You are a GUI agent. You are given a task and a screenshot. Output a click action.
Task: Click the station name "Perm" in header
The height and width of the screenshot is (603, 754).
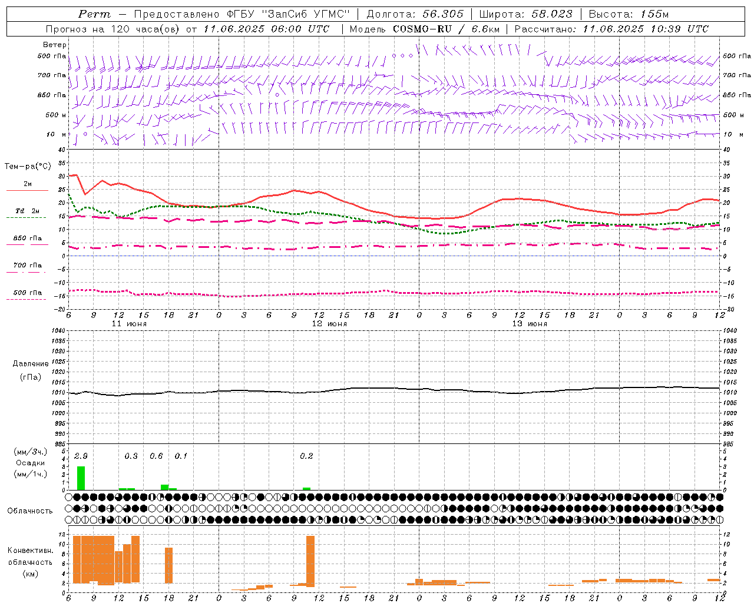94,14
